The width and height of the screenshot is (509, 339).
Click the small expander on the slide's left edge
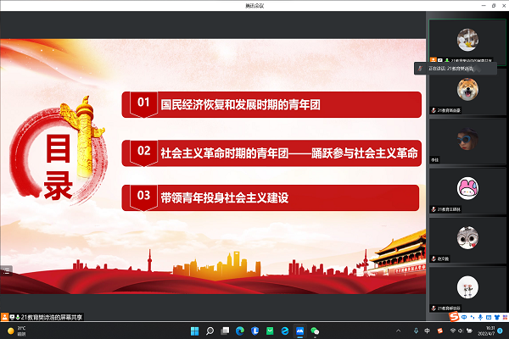point(3,270)
